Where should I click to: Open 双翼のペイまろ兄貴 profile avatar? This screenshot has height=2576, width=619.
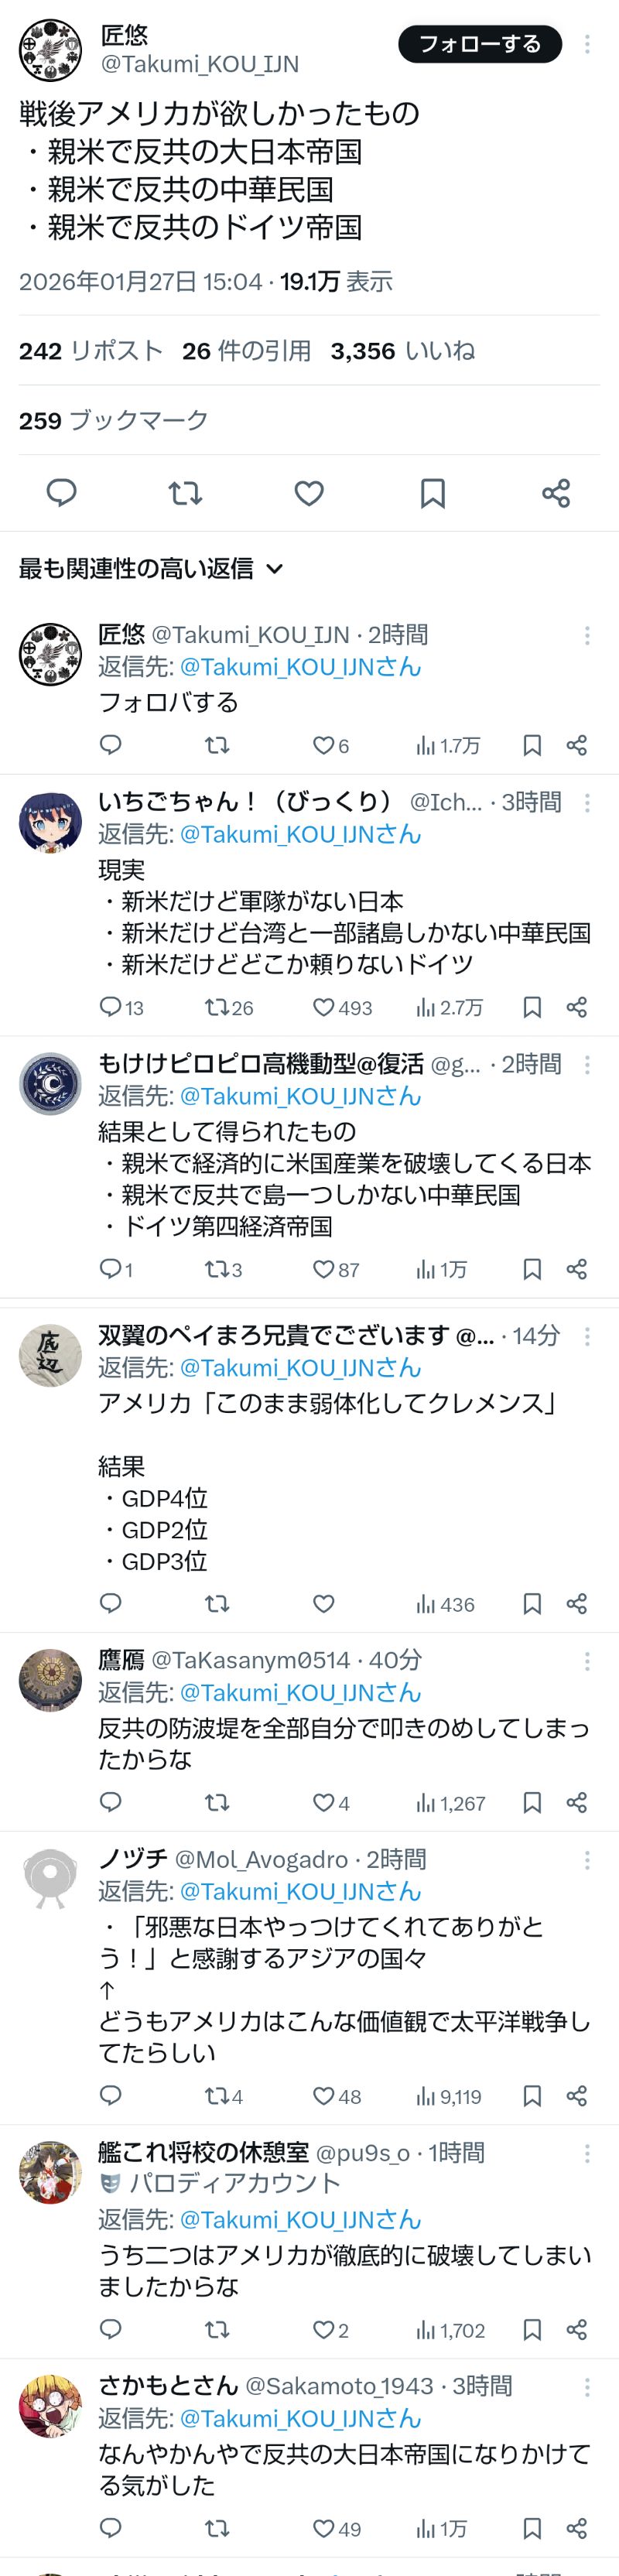[50, 1355]
